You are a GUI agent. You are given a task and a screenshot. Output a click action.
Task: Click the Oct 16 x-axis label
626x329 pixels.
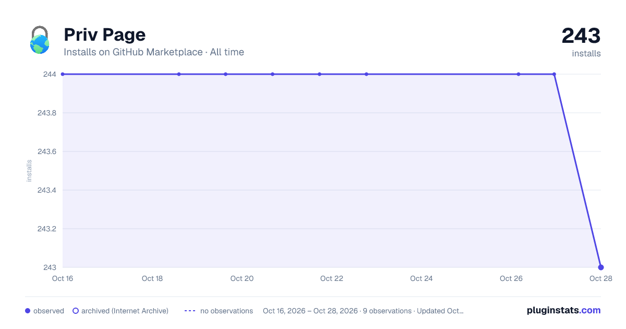click(x=63, y=278)
